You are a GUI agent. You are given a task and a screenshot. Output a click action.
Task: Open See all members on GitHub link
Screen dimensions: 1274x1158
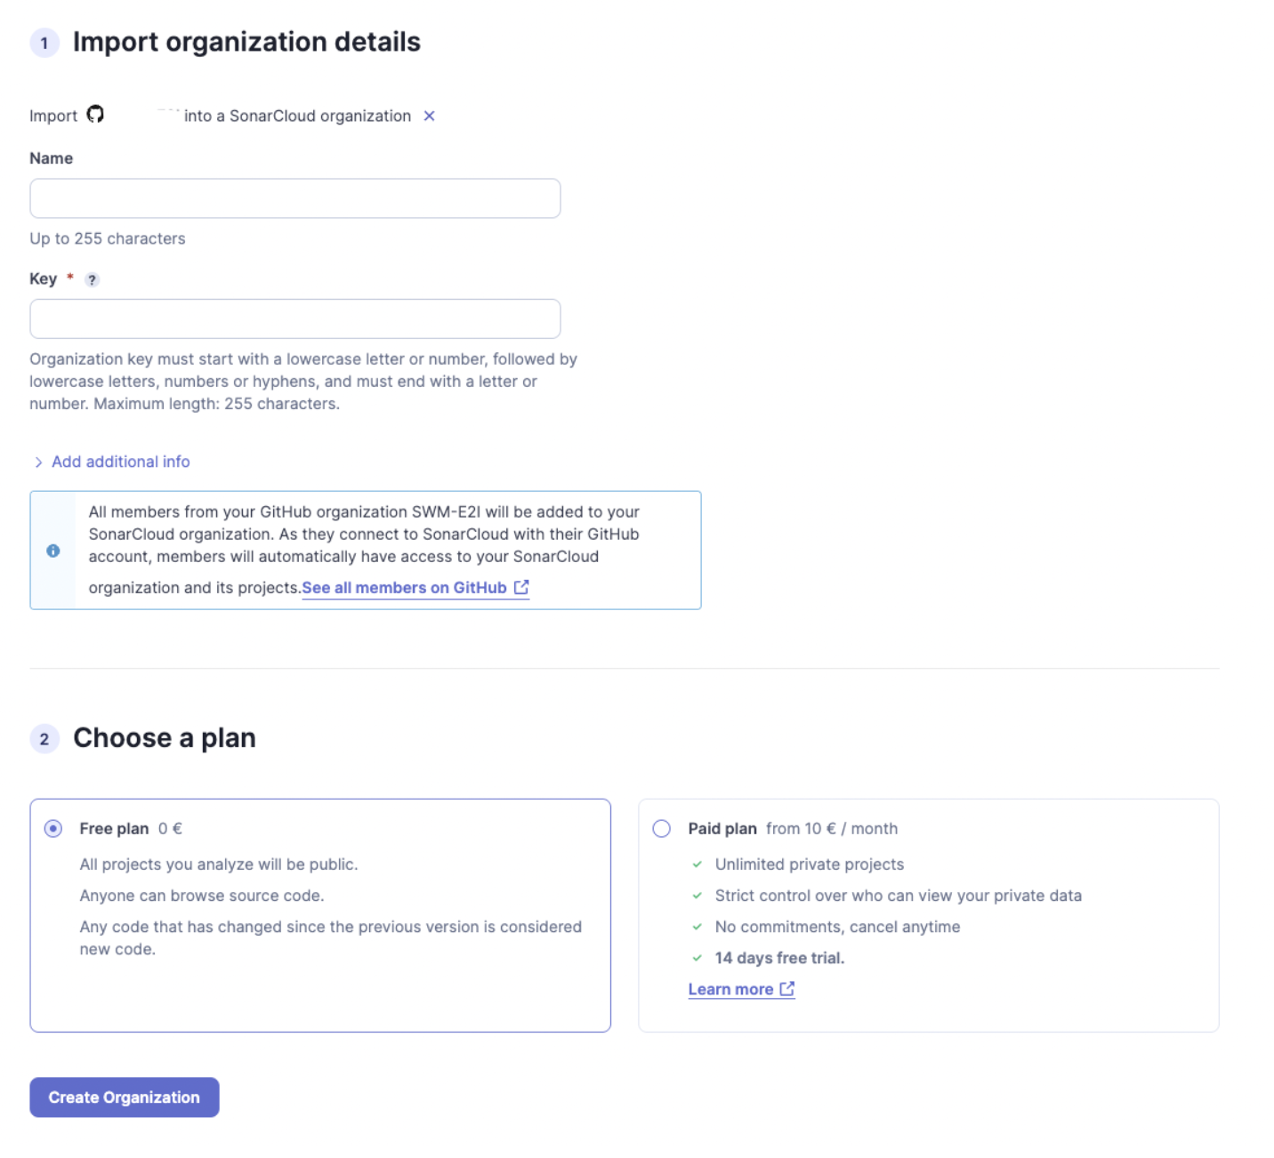(x=404, y=588)
